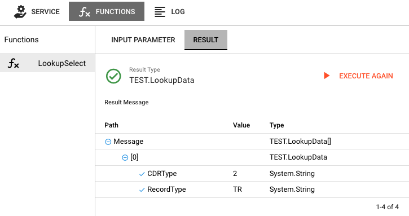Click System.String type in CDRType row

click(x=292, y=174)
